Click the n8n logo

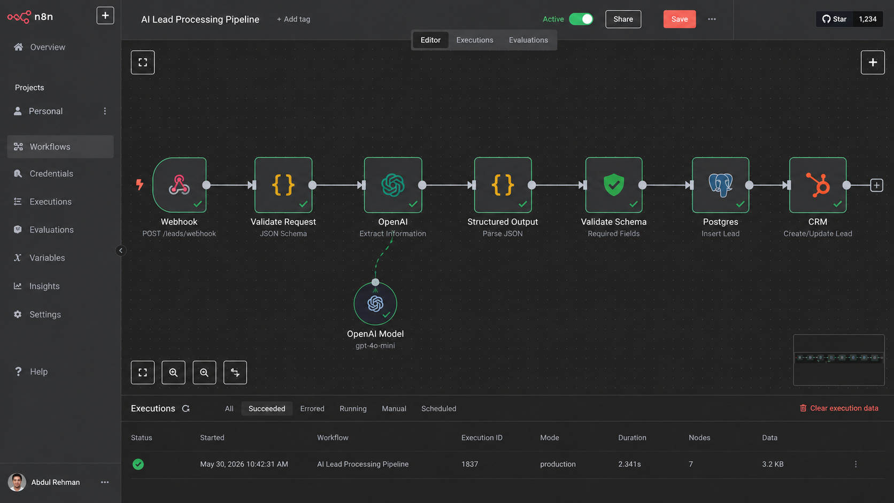[30, 17]
